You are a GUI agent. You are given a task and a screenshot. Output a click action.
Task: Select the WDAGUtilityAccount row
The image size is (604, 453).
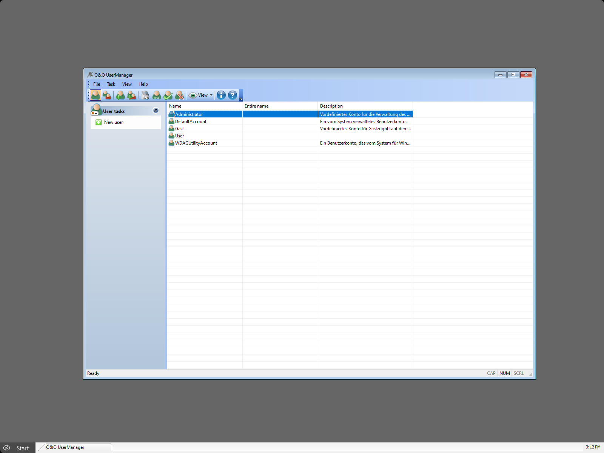coord(290,143)
